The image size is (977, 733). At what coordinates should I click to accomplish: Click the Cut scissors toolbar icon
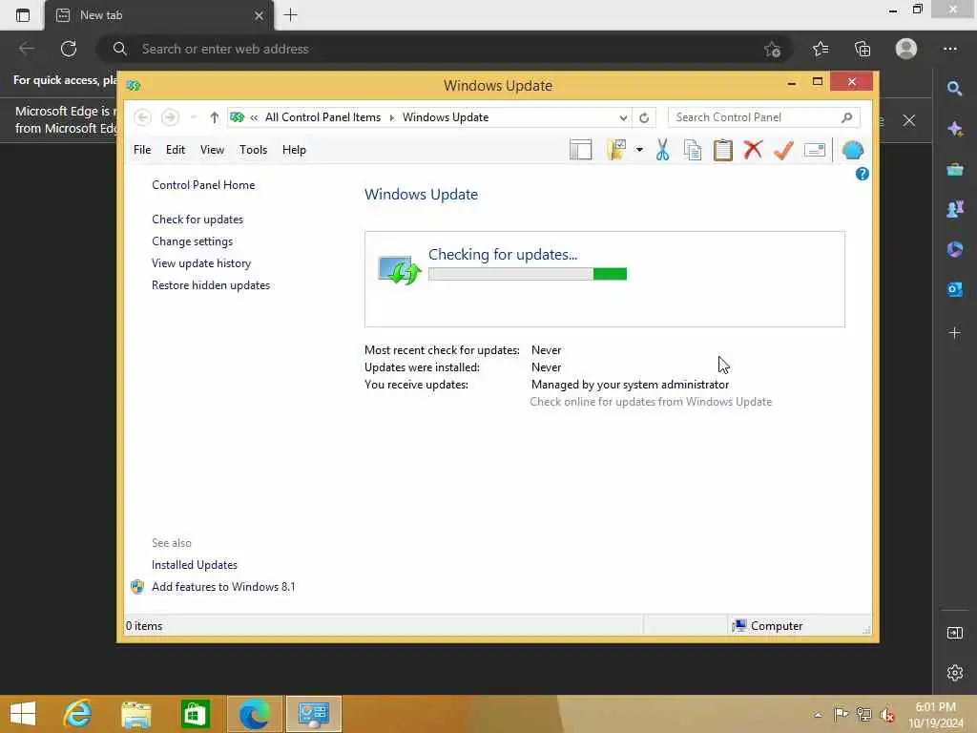(662, 150)
